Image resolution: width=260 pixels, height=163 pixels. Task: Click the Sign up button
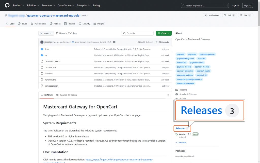[247, 6]
